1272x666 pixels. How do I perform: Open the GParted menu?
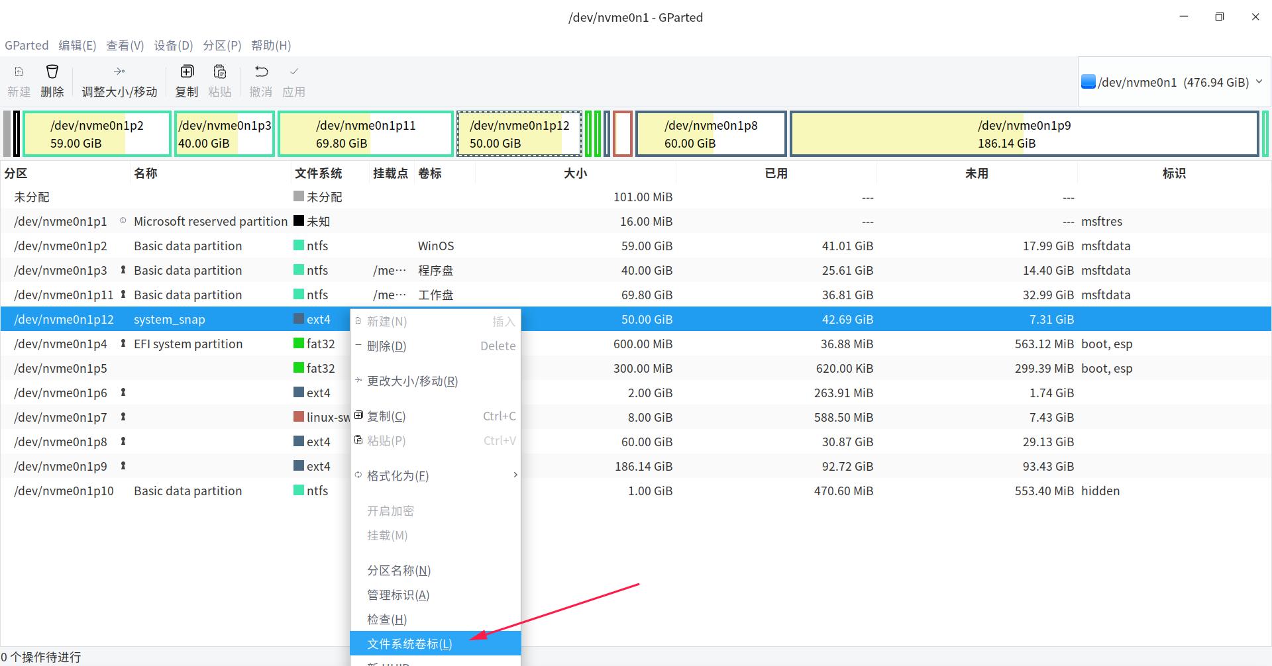tap(26, 45)
